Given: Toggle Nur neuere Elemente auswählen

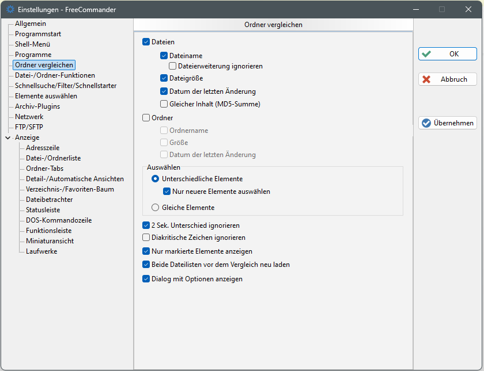Looking at the screenshot, I should pos(167,192).
